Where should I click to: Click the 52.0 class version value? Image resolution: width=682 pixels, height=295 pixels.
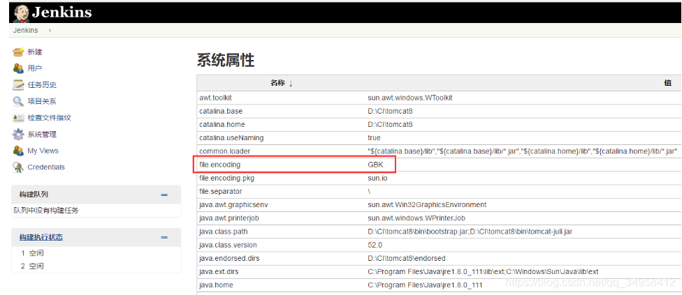375,245
